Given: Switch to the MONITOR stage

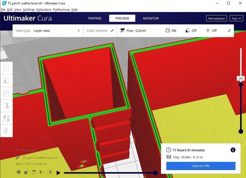Looking at the screenshot, I should click(151, 18).
